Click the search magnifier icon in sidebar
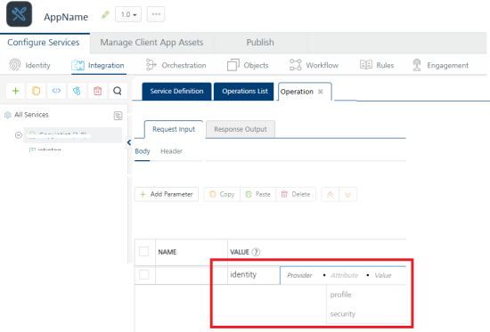The width and height of the screenshot is (490, 332). point(118,91)
